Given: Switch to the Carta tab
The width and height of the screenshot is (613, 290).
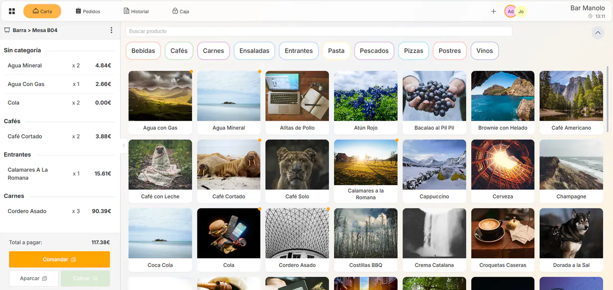Looking at the screenshot, I should (x=42, y=11).
